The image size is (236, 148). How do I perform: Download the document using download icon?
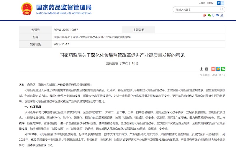pos(201,69)
